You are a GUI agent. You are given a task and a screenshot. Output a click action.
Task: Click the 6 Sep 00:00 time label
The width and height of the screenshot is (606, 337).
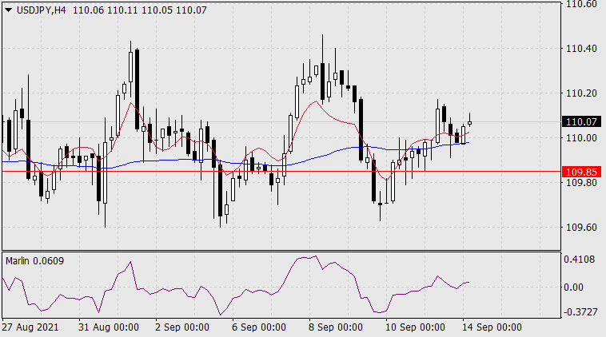257,327
